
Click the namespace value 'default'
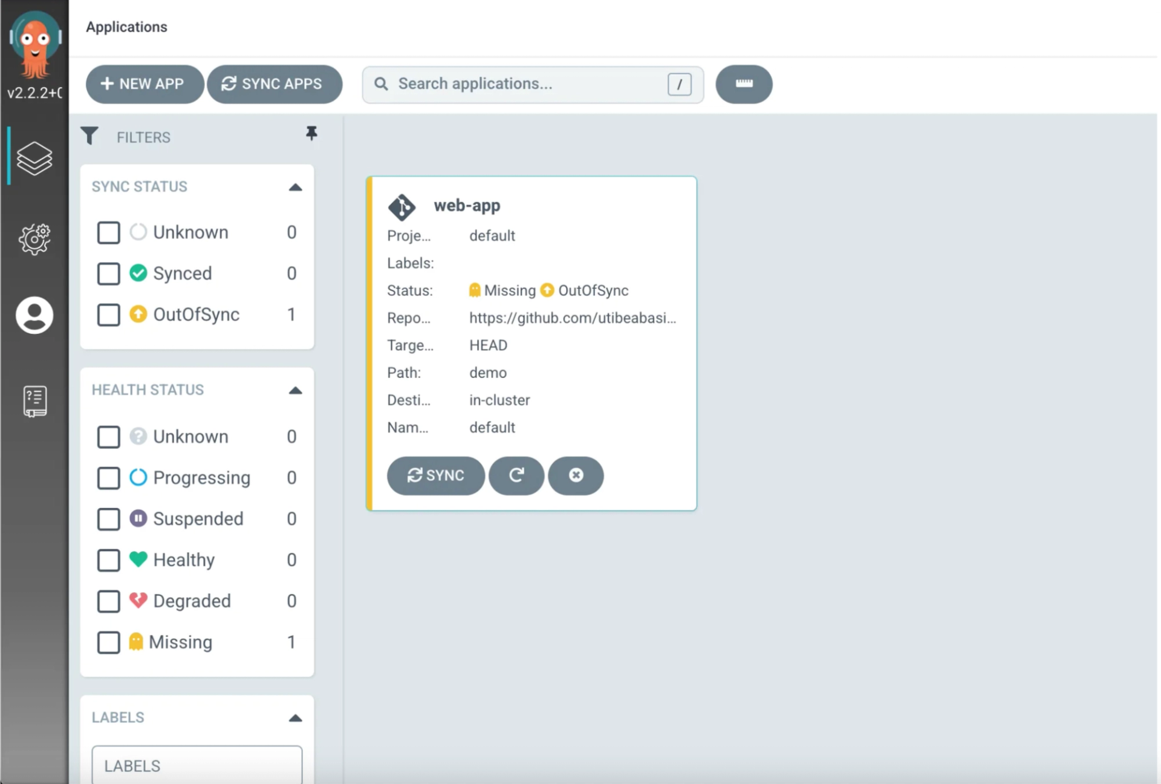(x=492, y=428)
